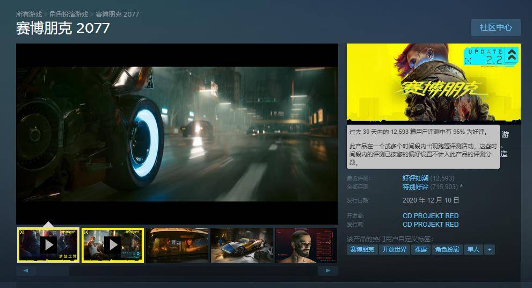This screenshot has width=532, height=288.
Task: Click the 赛博朋克 2077 page title
Action: pyautogui.click(x=63, y=28)
